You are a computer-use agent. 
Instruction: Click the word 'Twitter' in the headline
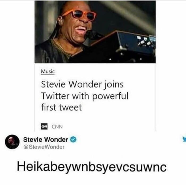55,96
